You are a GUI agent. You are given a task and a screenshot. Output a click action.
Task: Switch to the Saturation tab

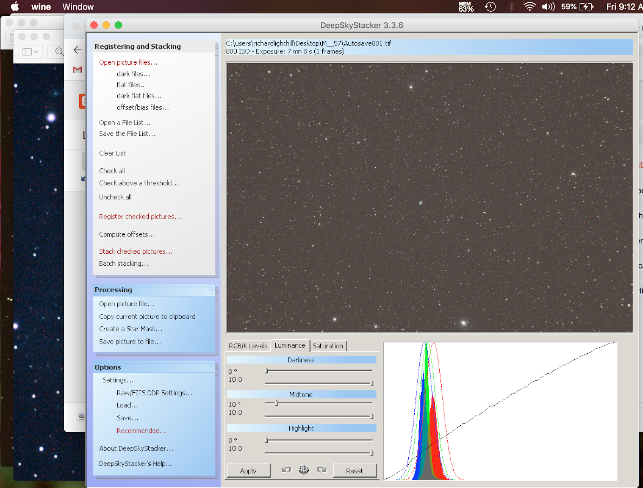(x=328, y=346)
